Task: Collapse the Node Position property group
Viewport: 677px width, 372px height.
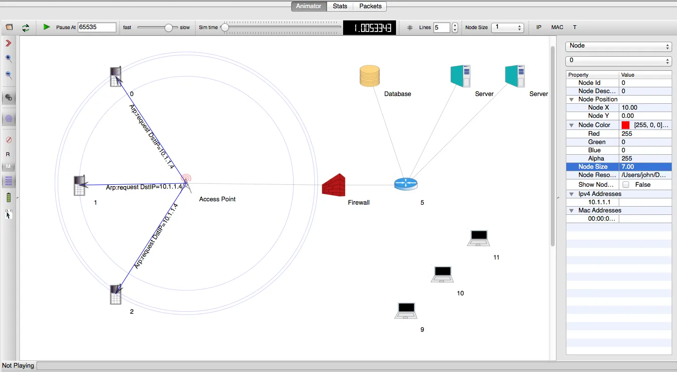Action: tap(571, 99)
